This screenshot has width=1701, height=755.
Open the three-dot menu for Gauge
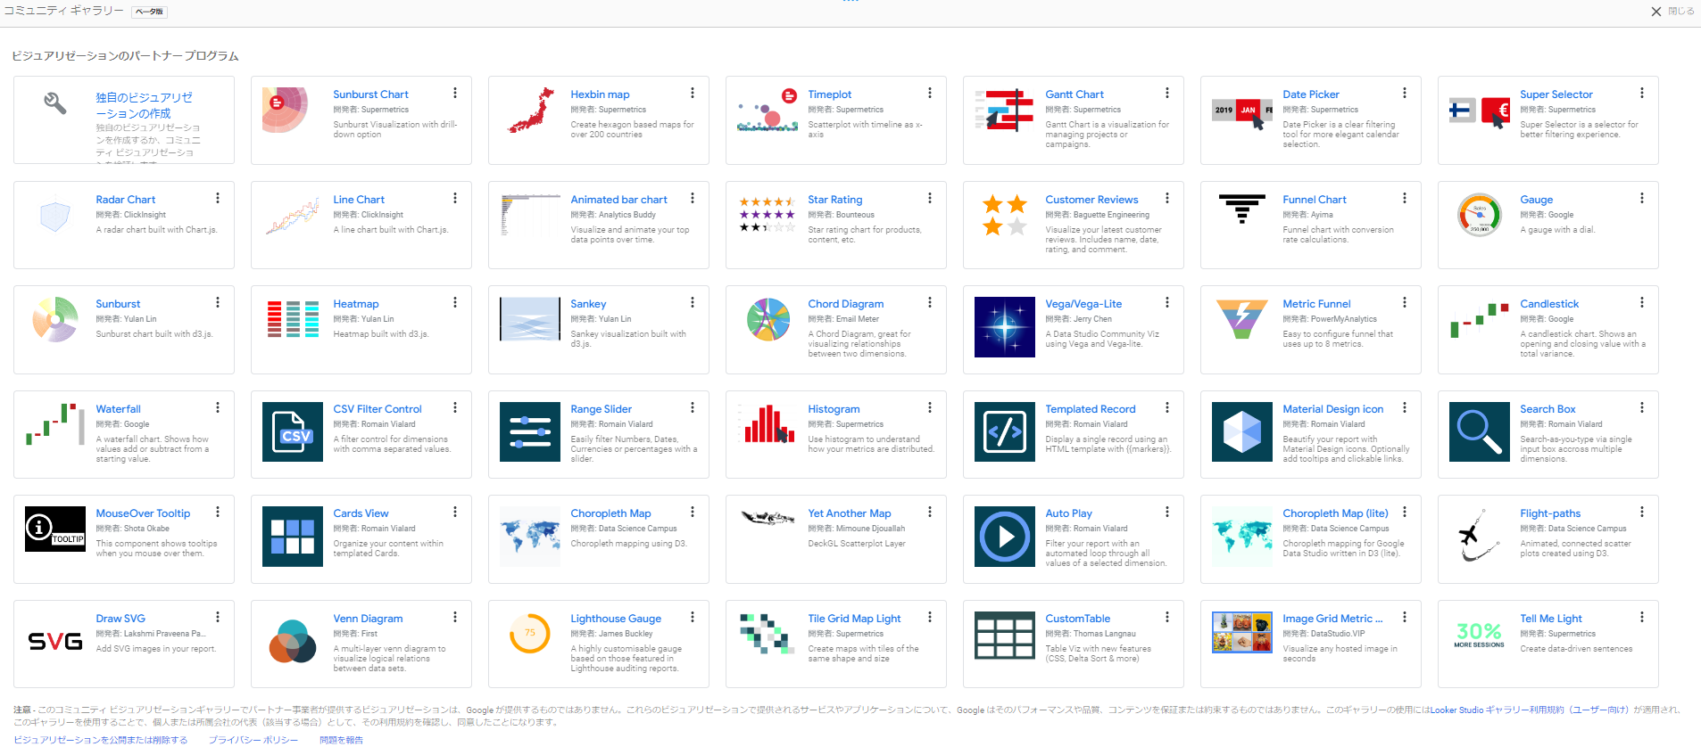(1642, 199)
